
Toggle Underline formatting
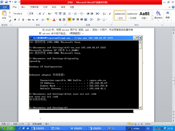point(23,20)
